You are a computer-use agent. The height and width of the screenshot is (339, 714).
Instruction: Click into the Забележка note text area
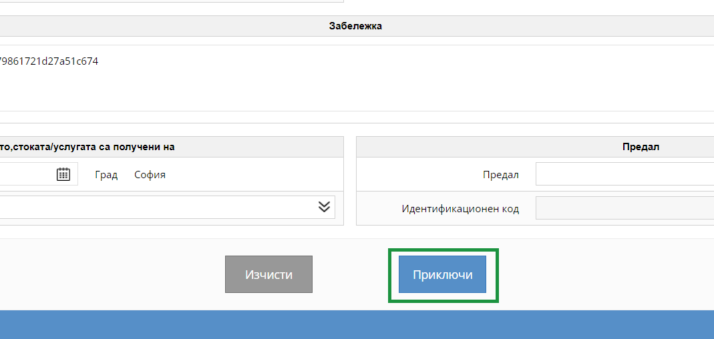tap(355, 78)
